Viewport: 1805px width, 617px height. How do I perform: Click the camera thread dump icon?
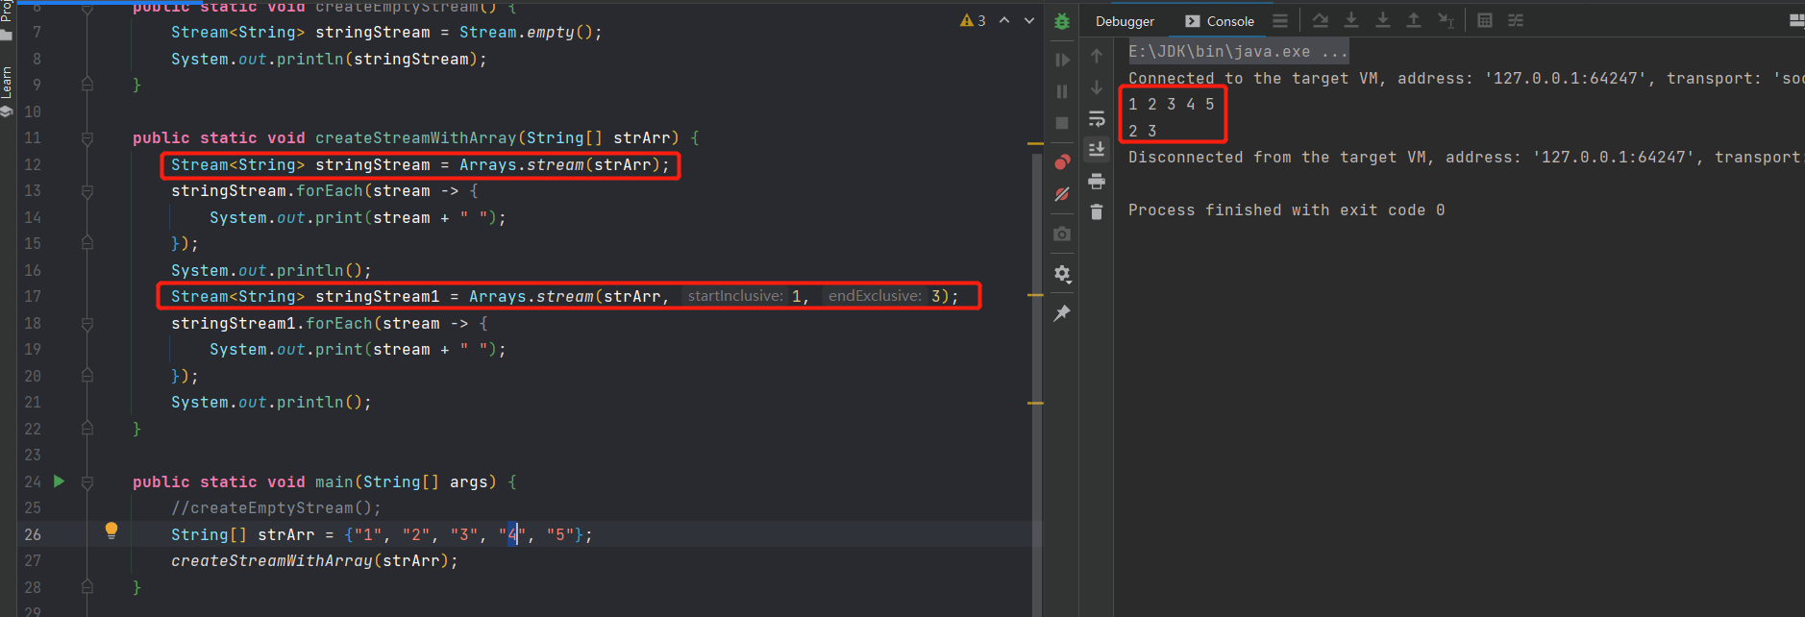tap(1062, 234)
